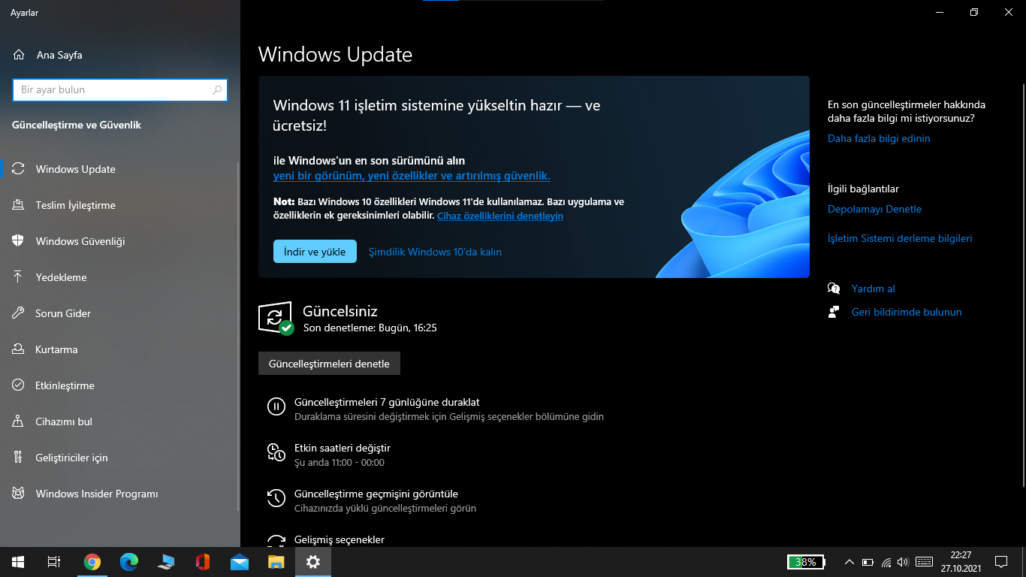Launch Google Chrome from the taskbar
The image size is (1026, 577).
(92, 562)
